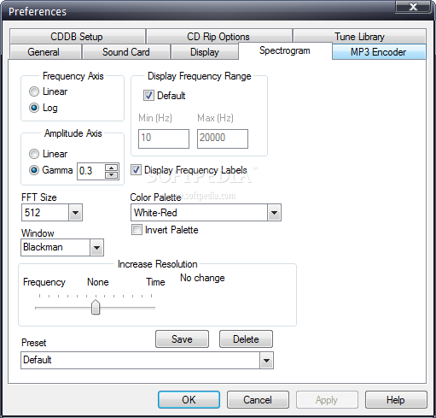The height and width of the screenshot is (418, 436).
Task: Expand the Color Palette dropdown arrow
Action: click(x=274, y=213)
